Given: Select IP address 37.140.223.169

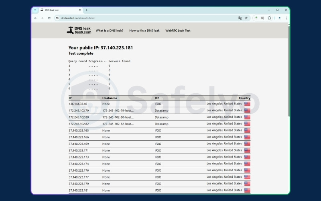Looking at the screenshot, I should tap(79, 144).
